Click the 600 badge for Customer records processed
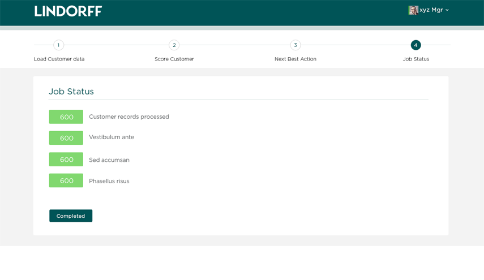484x280 pixels. click(66, 117)
